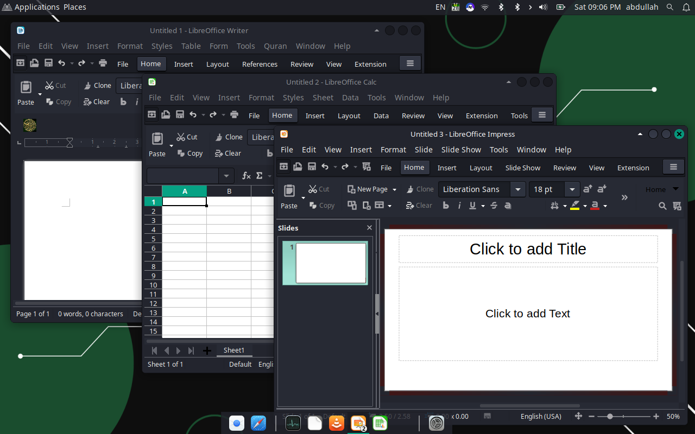
Task: Click the Save icon in Impress toolbar
Action: click(312, 167)
